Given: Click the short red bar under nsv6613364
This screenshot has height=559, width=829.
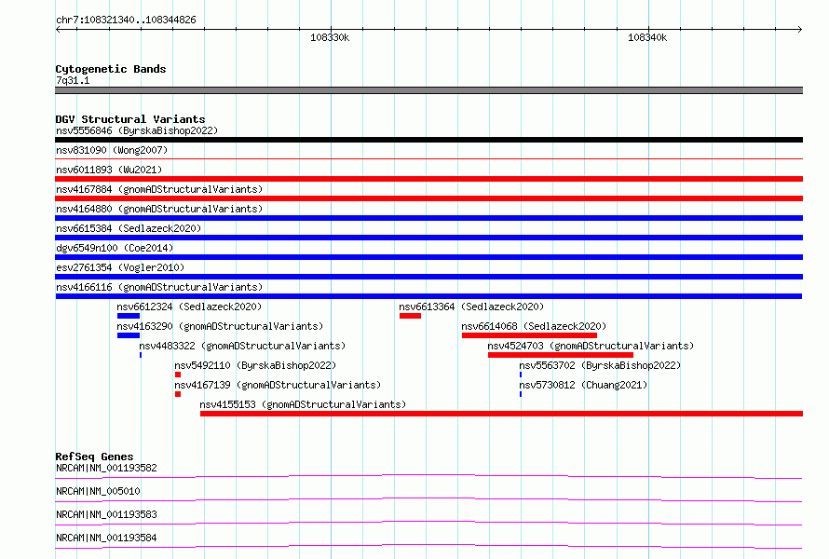Looking at the screenshot, I should (x=410, y=316).
